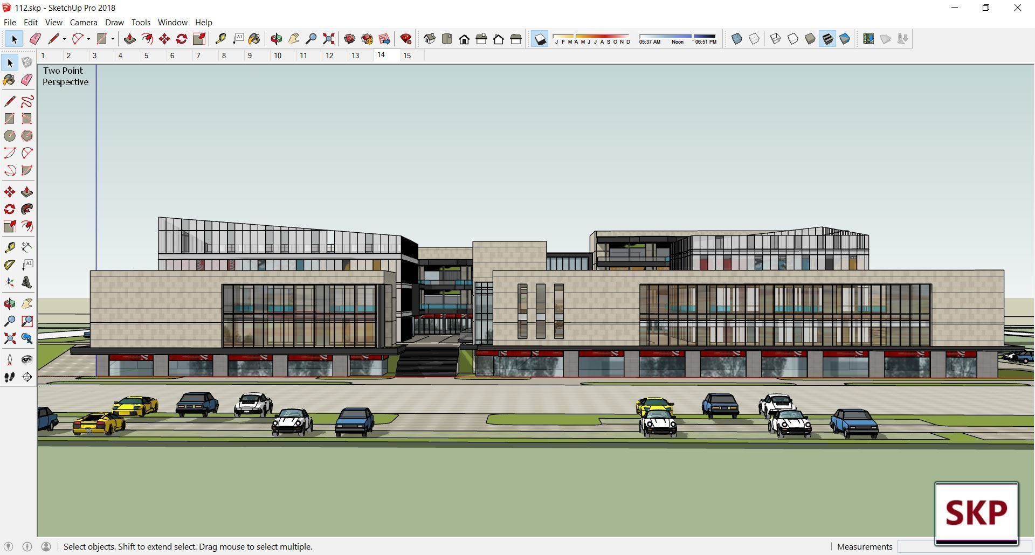Enable Monochrome face style
Image resolution: width=1035 pixels, height=555 pixels.
coord(845,39)
